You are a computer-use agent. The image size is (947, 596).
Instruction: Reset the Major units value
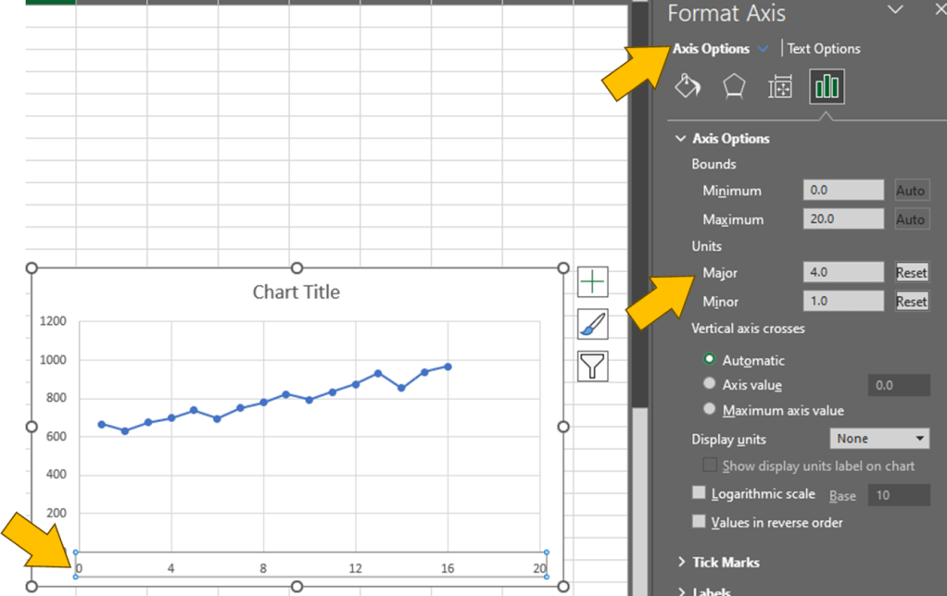(x=911, y=273)
